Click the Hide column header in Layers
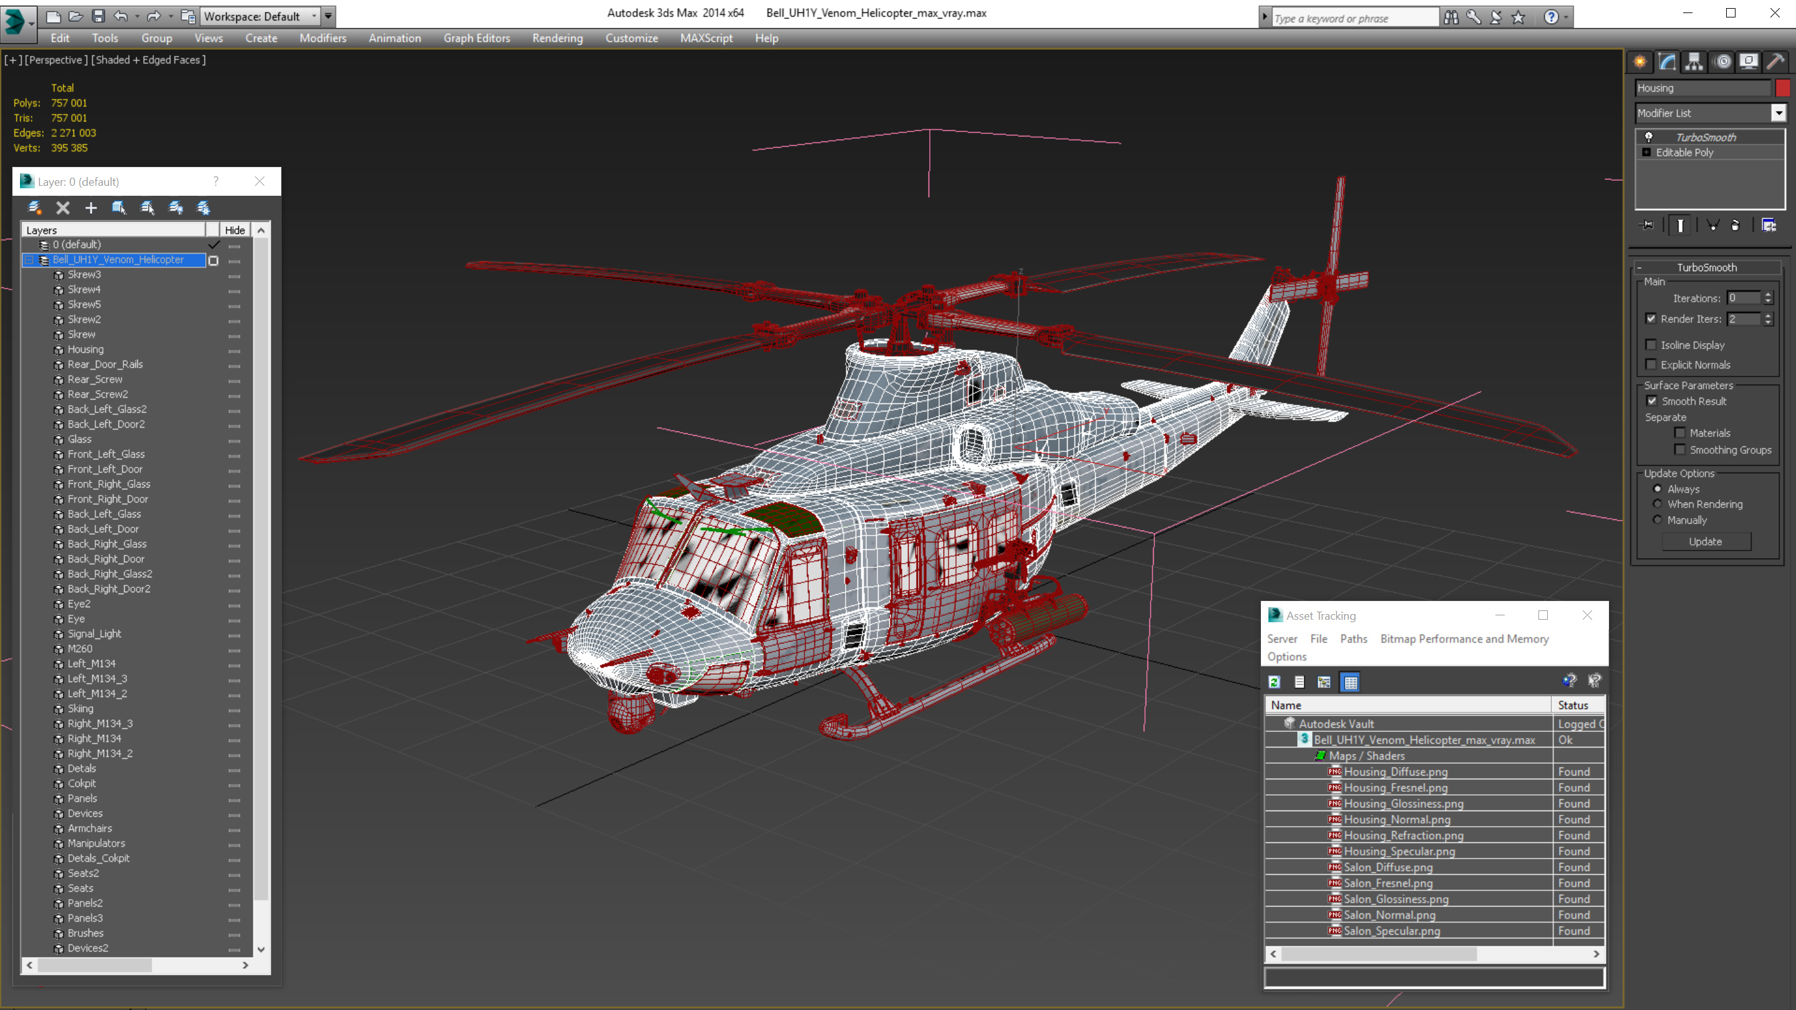 [234, 230]
